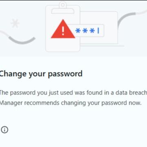This screenshot has height=147, width=147.
Task: Click the clipboard illustration behind the warning
Action: pyautogui.click(x=63, y=27)
